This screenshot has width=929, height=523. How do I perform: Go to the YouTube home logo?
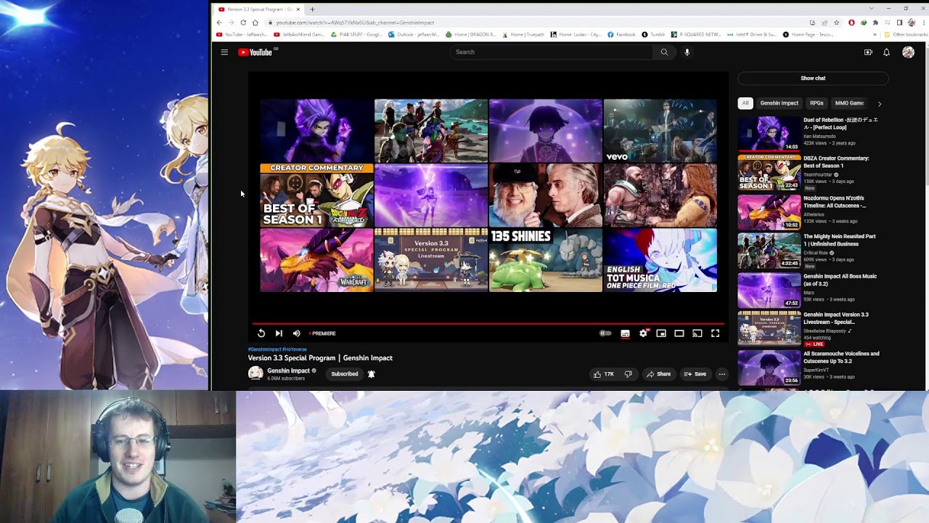click(255, 52)
